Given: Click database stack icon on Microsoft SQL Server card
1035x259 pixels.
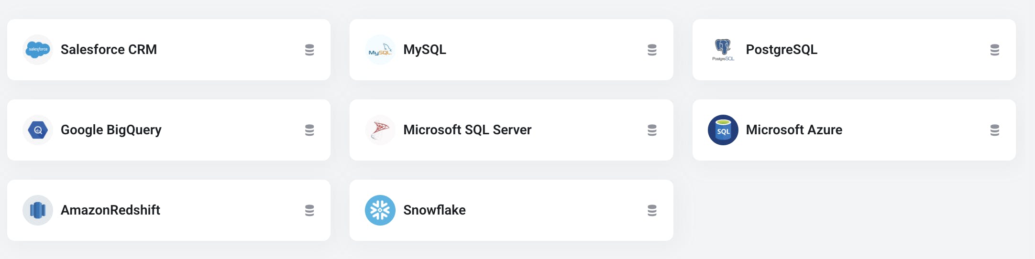Looking at the screenshot, I should (x=652, y=130).
